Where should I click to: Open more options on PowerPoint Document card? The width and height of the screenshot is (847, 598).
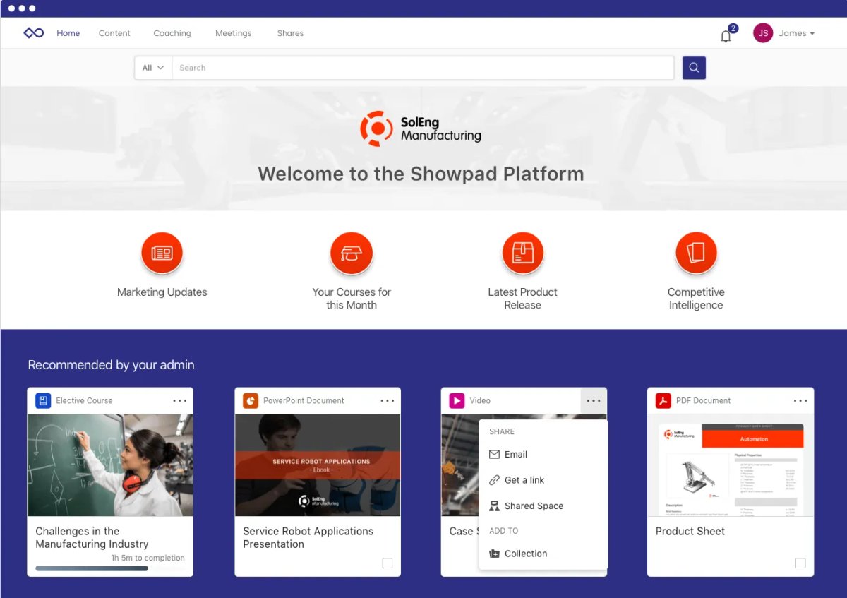[388, 400]
